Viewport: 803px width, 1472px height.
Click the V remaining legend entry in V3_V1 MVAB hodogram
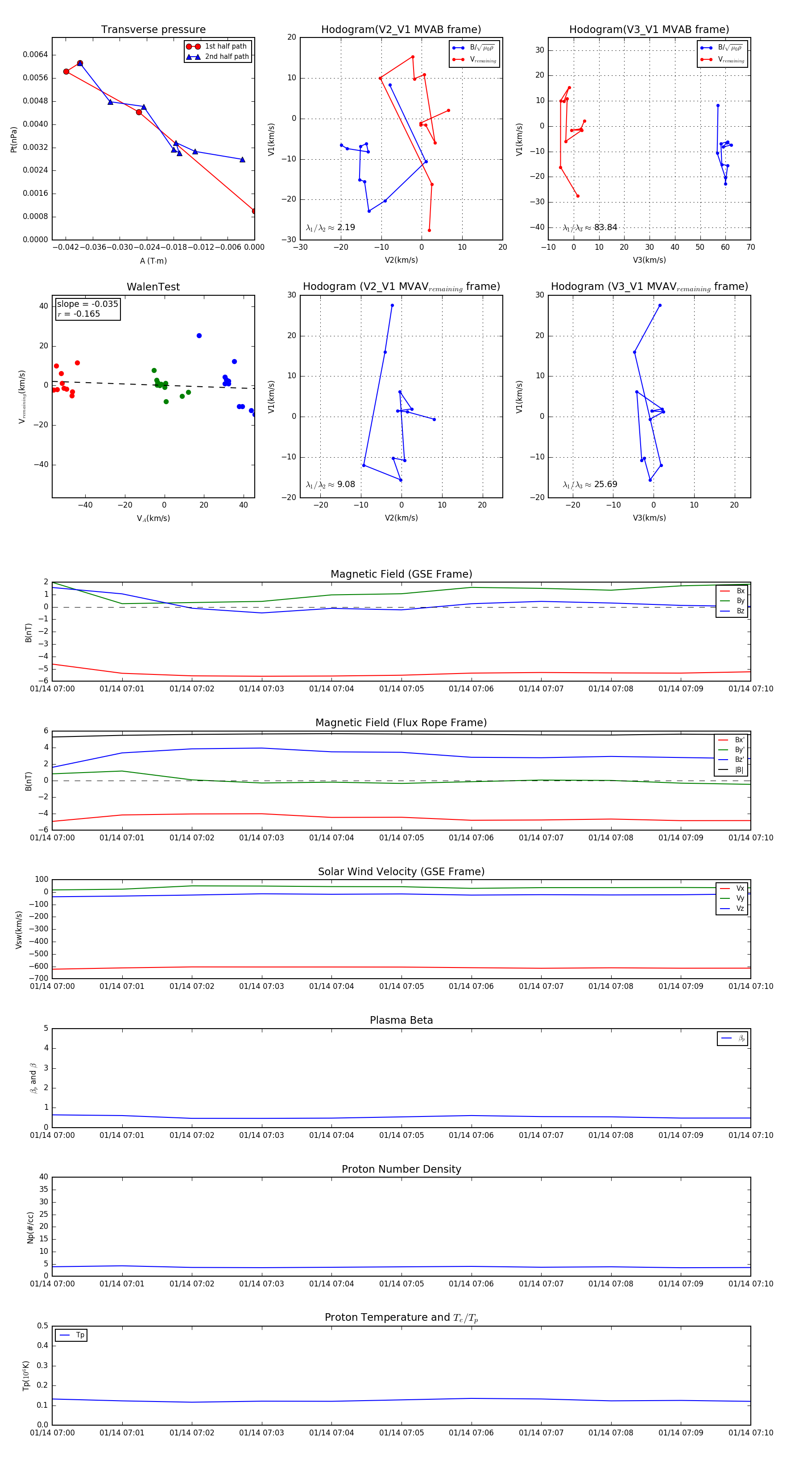722,59
